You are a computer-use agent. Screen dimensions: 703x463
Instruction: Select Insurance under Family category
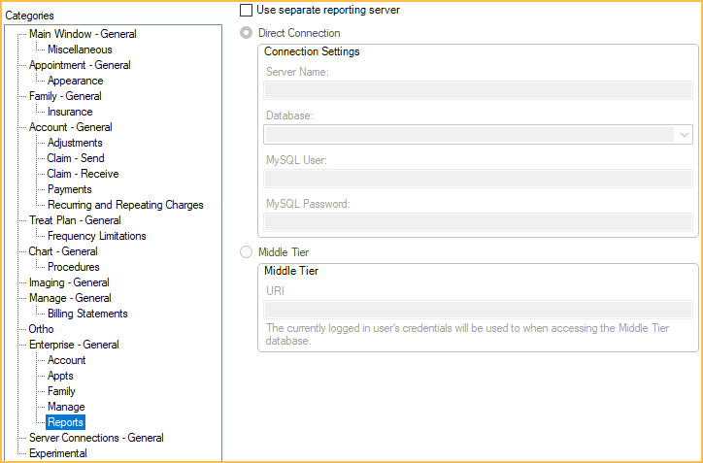(x=70, y=112)
